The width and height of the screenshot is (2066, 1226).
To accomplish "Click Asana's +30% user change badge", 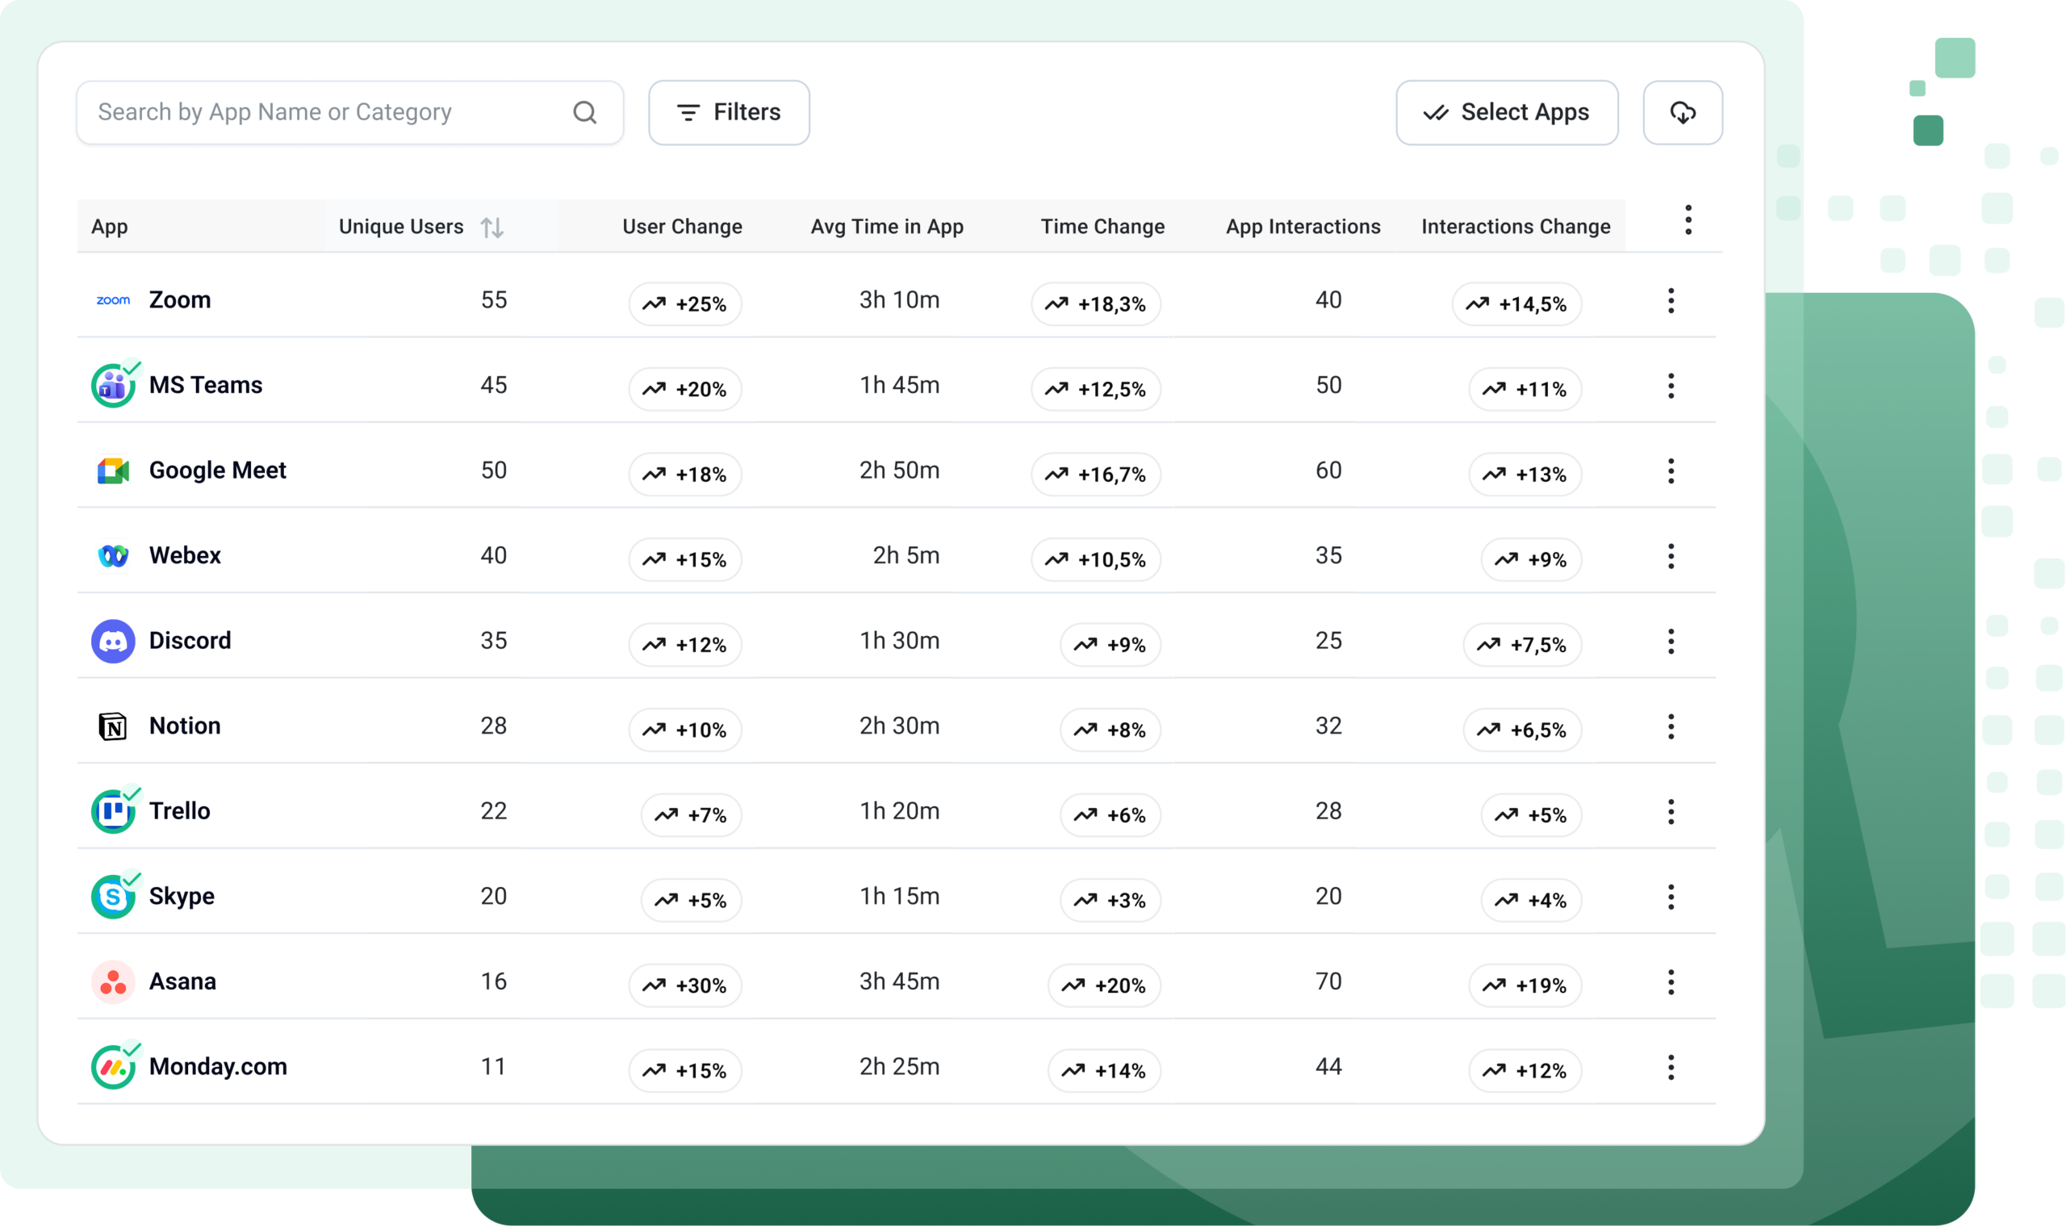I will pyautogui.click(x=685, y=985).
